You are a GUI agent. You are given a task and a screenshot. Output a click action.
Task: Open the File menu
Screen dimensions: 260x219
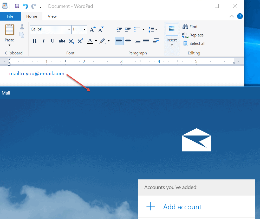(x=10, y=16)
